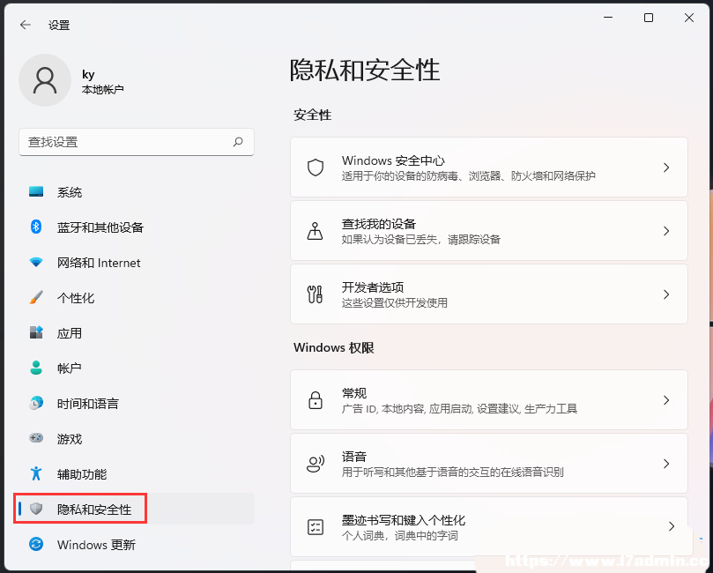Open 查找我的设备 via right chevron

click(x=666, y=231)
